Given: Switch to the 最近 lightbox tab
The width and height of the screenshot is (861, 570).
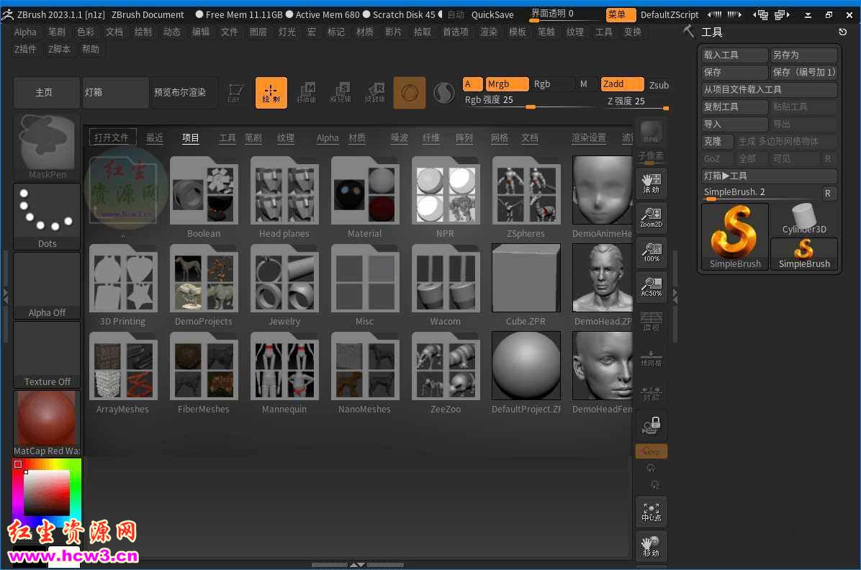Looking at the screenshot, I should coord(155,138).
